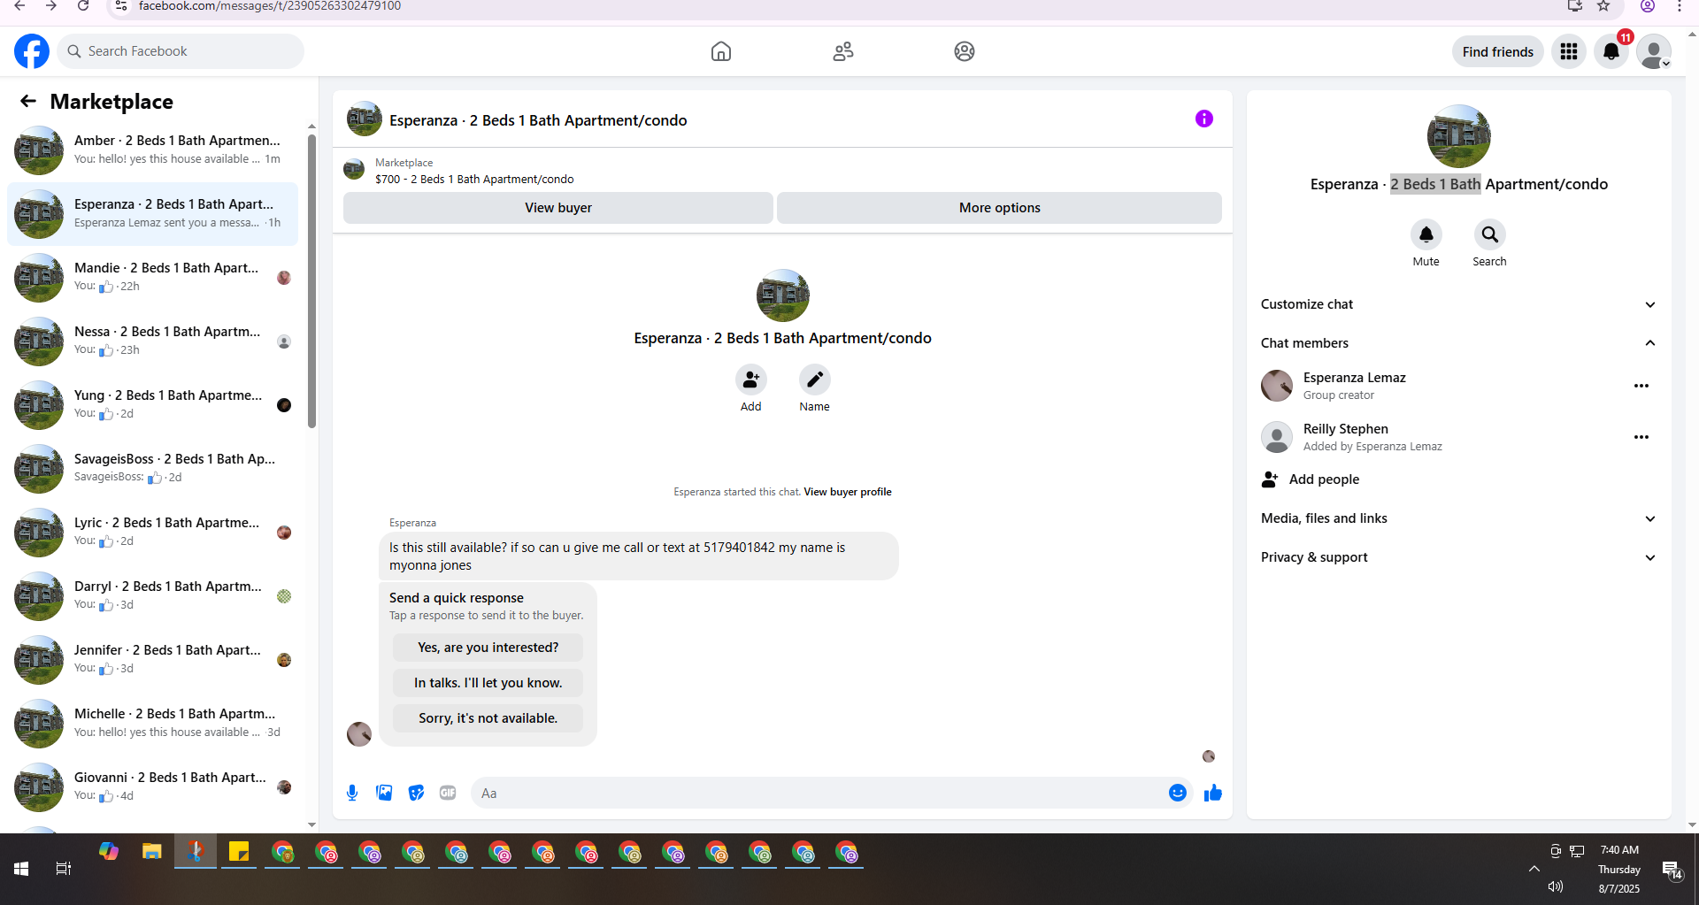The height and width of the screenshot is (905, 1699).
Task: Open the Jennifer conversation
Action: (x=153, y=659)
